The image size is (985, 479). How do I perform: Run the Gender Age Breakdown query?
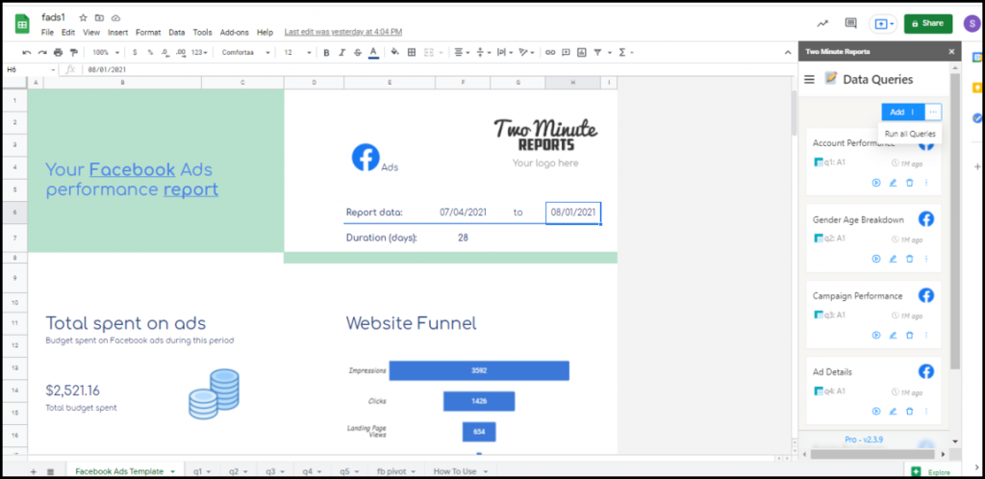click(x=876, y=259)
